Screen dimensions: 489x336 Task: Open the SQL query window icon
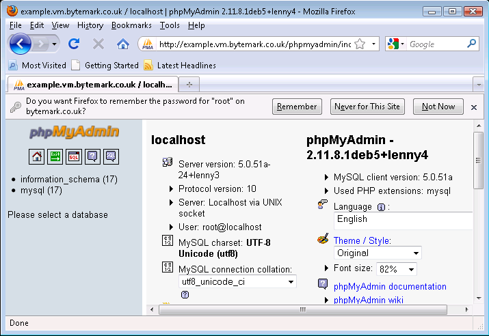pyautogui.click(x=74, y=156)
